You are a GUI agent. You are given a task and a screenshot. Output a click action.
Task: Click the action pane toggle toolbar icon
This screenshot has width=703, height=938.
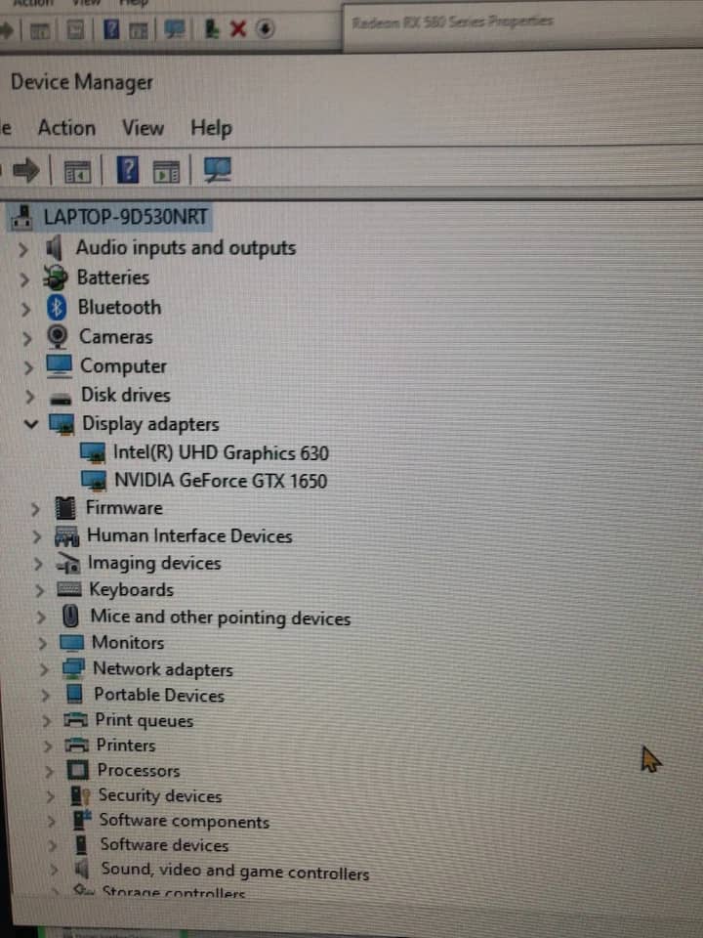(166, 172)
